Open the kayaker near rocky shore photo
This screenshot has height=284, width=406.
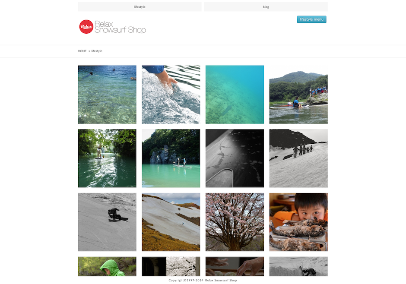point(298,95)
